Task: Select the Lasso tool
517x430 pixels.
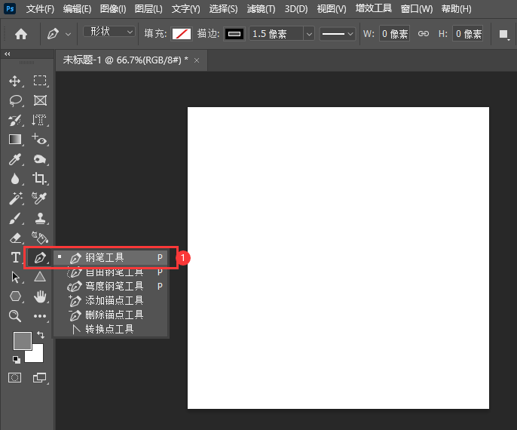Action: coord(15,100)
